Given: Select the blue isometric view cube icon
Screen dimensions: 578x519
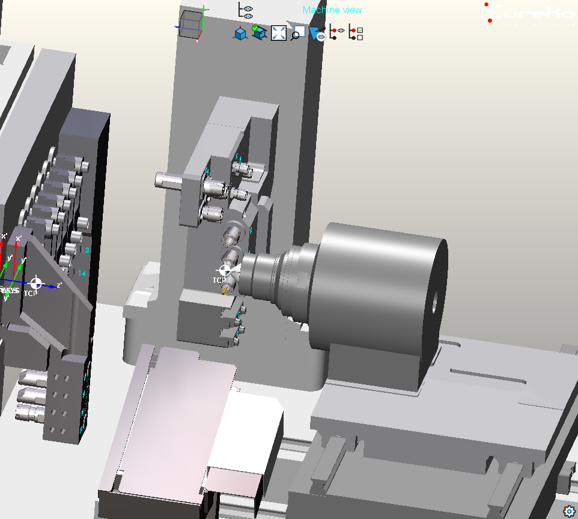Looking at the screenshot, I should click(240, 34).
